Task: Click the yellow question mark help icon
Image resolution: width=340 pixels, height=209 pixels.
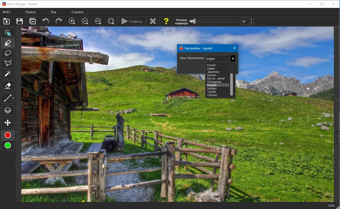Action: (x=166, y=21)
